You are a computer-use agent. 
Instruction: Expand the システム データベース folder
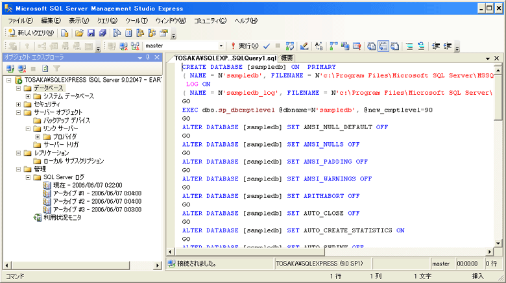(x=28, y=96)
